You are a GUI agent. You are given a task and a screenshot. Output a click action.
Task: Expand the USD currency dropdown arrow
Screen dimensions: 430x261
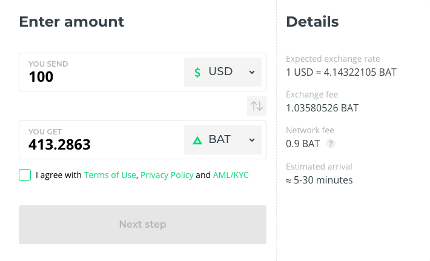pos(252,72)
